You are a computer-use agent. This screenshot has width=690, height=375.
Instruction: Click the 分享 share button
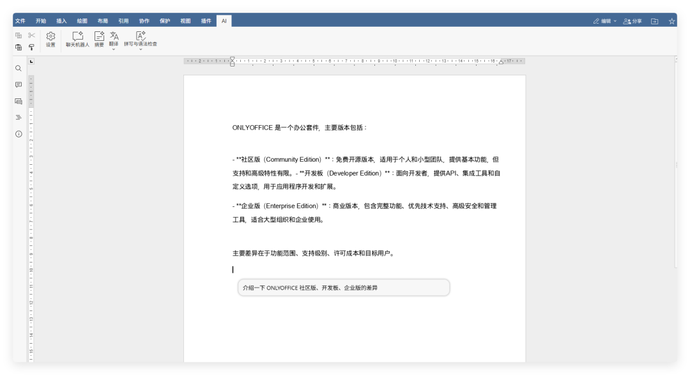pos(632,21)
